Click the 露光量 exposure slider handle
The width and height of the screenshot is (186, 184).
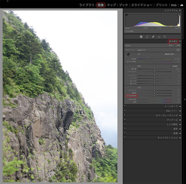tap(154, 69)
